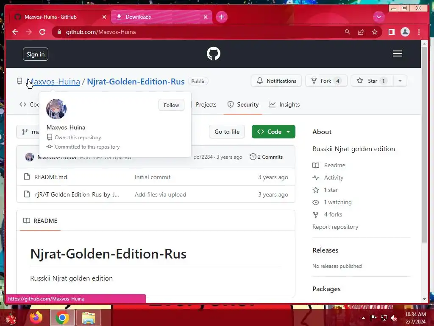
Task: Switch to the Insights tab
Action: (284, 104)
